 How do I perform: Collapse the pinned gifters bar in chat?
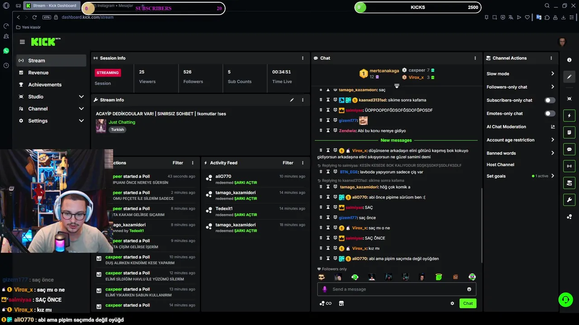397,85
